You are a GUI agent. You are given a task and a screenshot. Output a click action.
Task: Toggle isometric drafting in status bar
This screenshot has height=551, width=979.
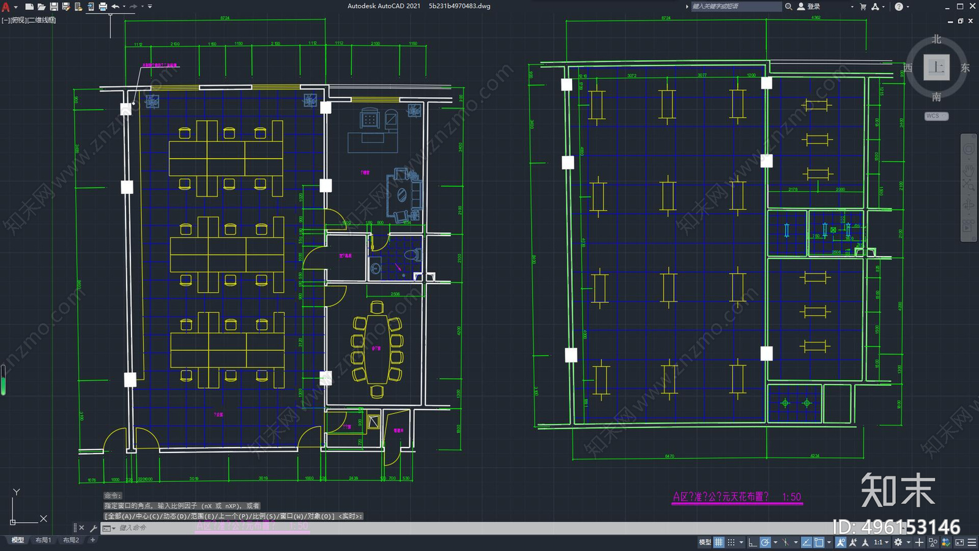pos(786,542)
